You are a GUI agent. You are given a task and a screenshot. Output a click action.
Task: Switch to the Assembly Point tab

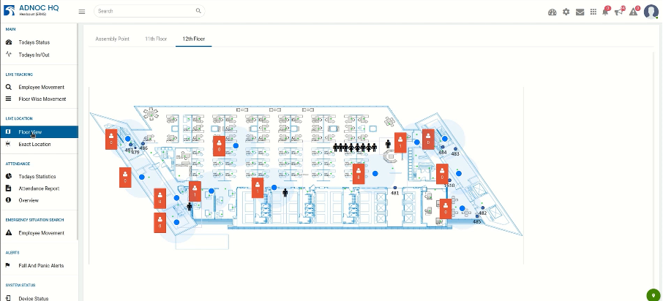(112, 39)
